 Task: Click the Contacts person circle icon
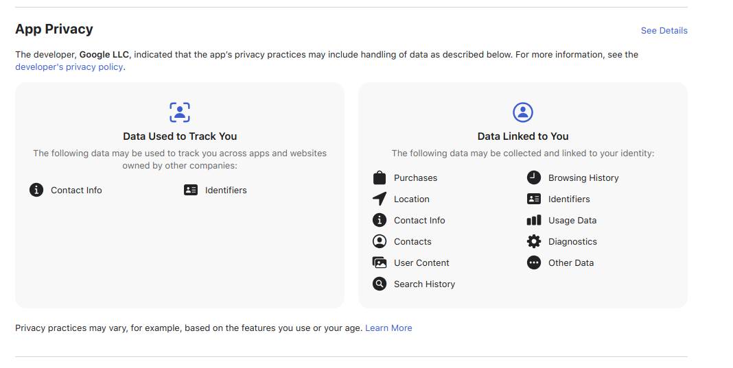pos(380,241)
